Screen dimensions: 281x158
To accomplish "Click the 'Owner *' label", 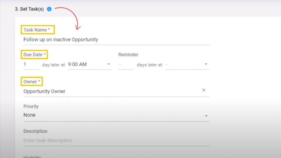I will click(x=32, y=82).
